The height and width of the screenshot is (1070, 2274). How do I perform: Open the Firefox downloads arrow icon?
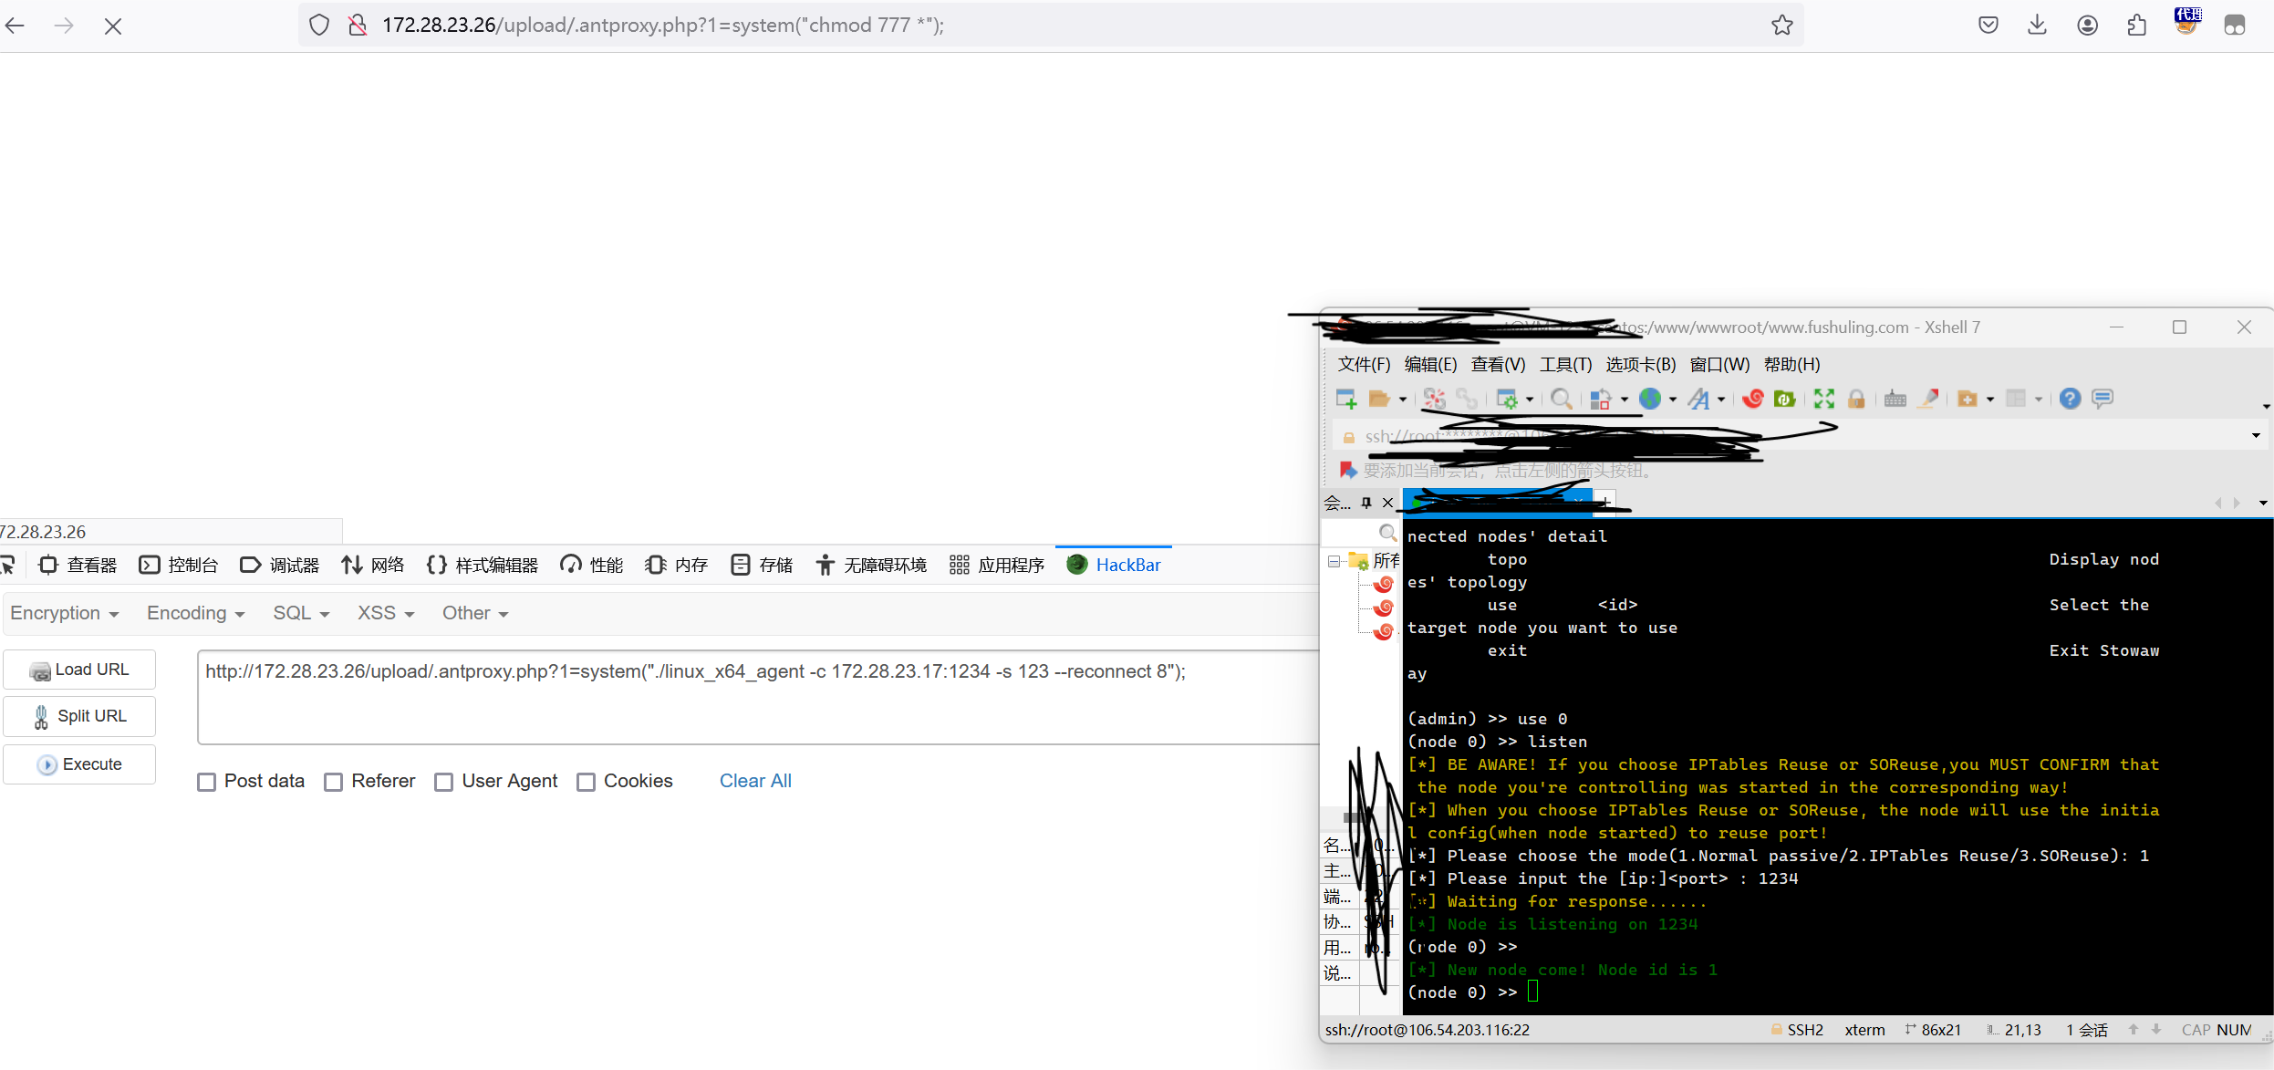coord(2037,26)
